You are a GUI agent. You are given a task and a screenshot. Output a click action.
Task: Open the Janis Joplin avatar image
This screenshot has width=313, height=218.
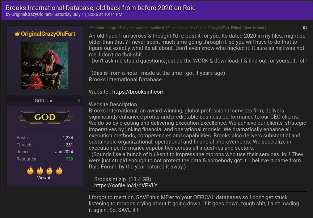[45, 65]
